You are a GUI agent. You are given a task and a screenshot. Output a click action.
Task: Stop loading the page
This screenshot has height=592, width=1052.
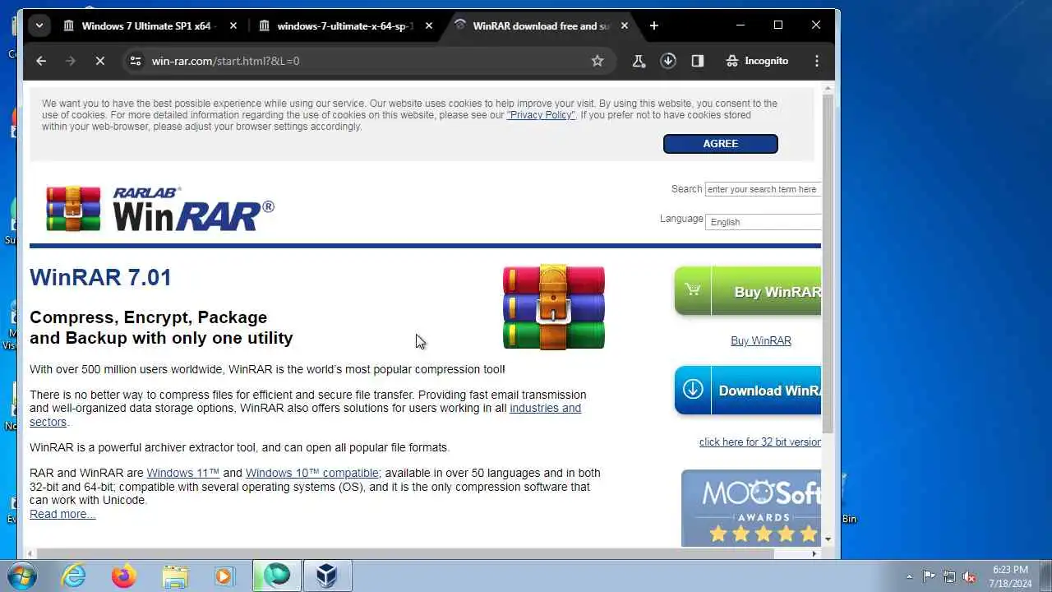click(x=99, y=61)
